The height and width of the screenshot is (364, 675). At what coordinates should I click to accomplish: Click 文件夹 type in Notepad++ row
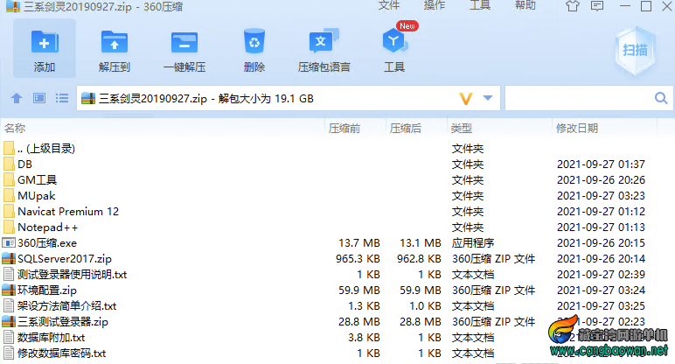pos(468,227)
